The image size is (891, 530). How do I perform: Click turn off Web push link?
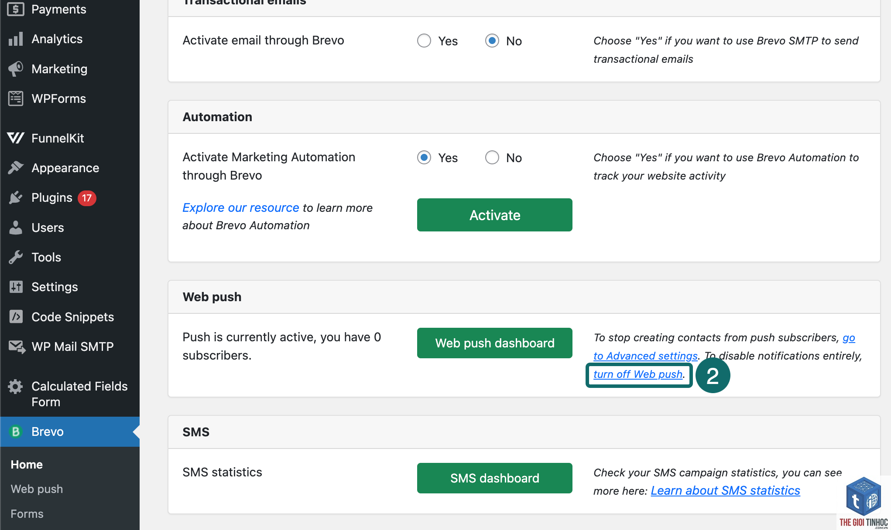[x=638, y=374]
